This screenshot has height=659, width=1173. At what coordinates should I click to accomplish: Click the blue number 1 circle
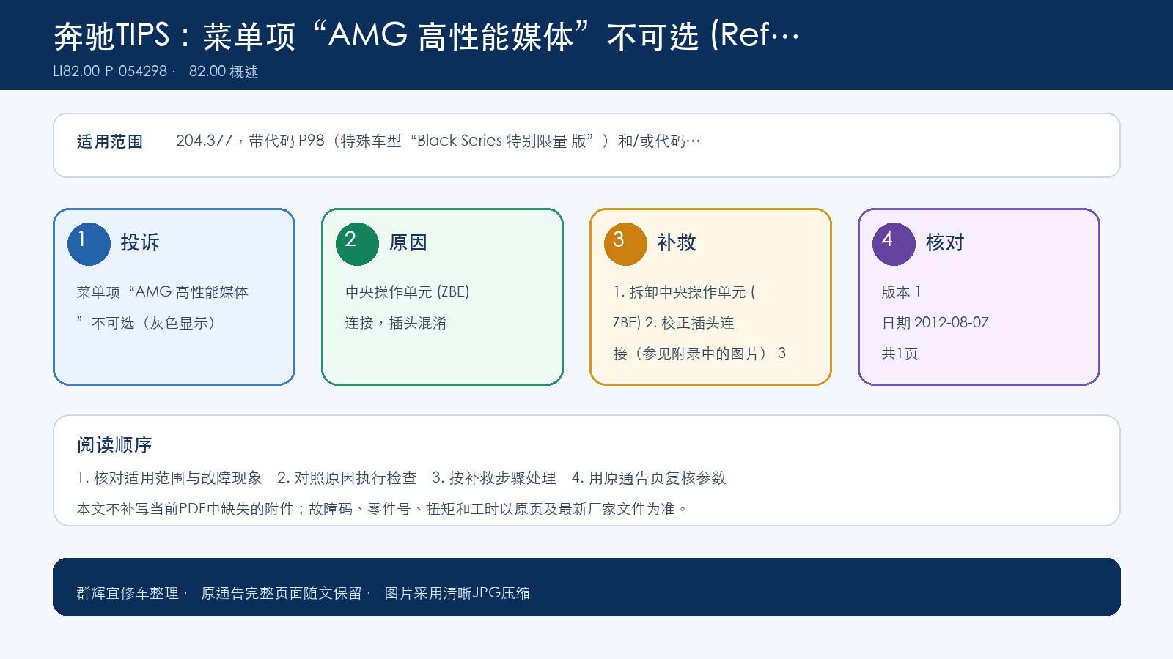click(89, 244)
